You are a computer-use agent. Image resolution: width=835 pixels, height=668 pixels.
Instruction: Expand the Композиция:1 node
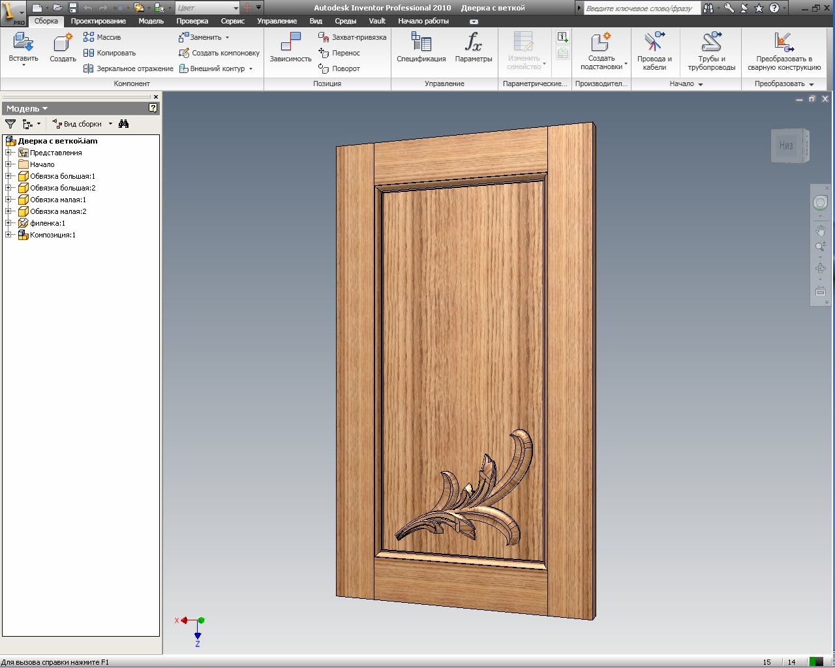coord(8,235)
